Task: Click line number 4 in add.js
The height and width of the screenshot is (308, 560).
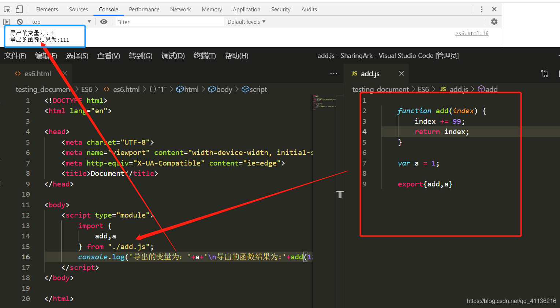Action: click(x=364, y=132)
